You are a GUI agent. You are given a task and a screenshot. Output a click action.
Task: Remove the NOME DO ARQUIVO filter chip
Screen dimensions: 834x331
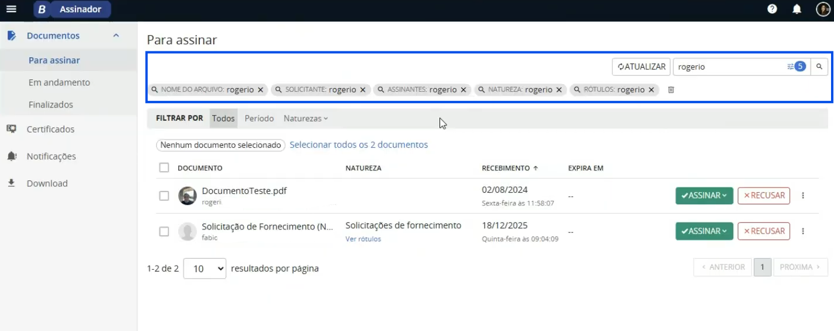[261, 90]
